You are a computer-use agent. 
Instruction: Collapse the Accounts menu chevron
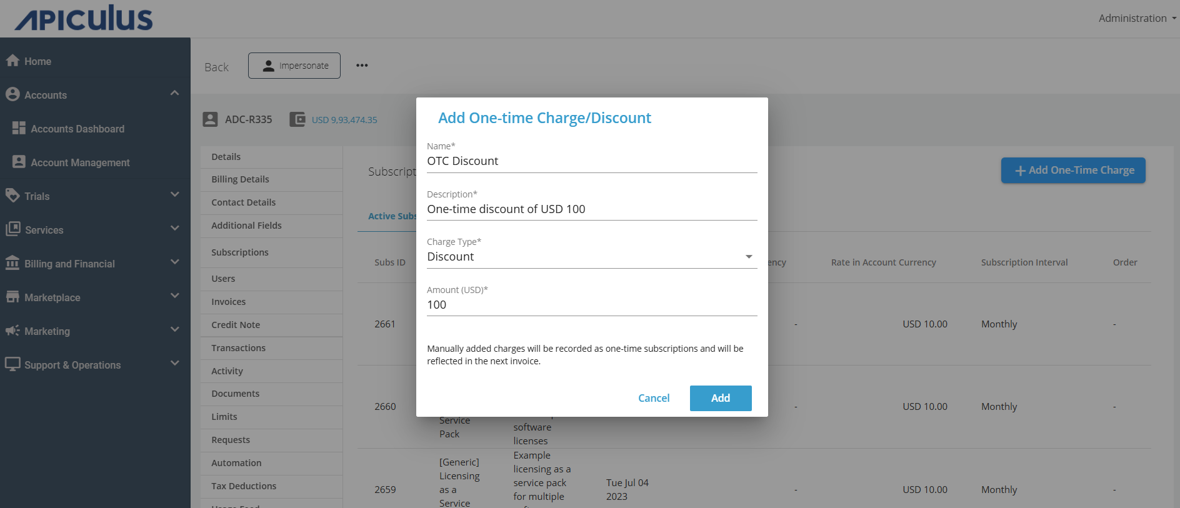(174, 93)
